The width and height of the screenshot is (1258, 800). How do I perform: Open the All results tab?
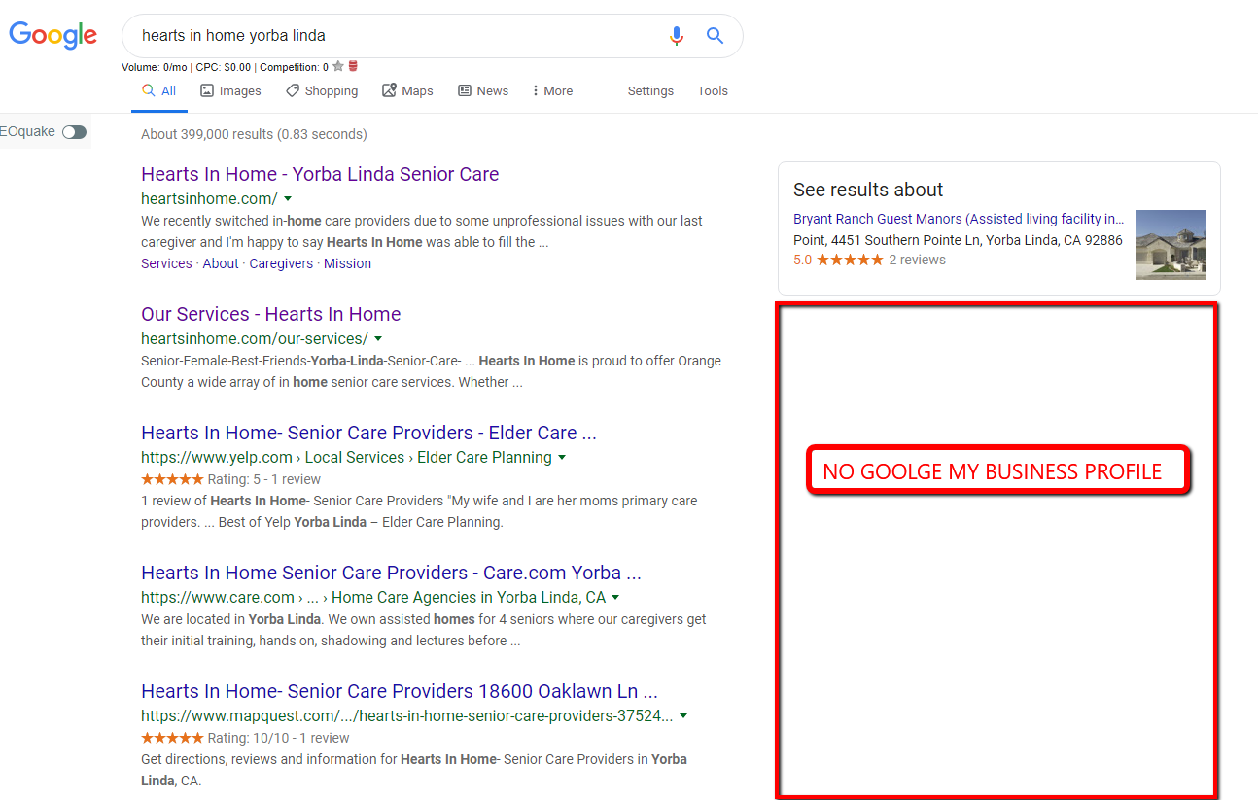(x=159, y=90)
